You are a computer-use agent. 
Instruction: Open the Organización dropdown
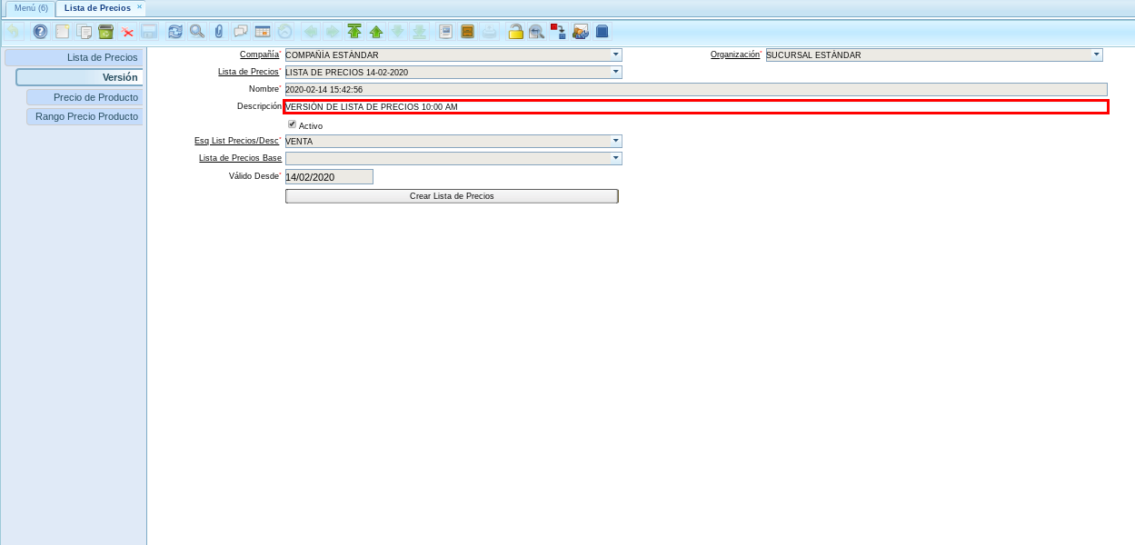click(1096, 54)
